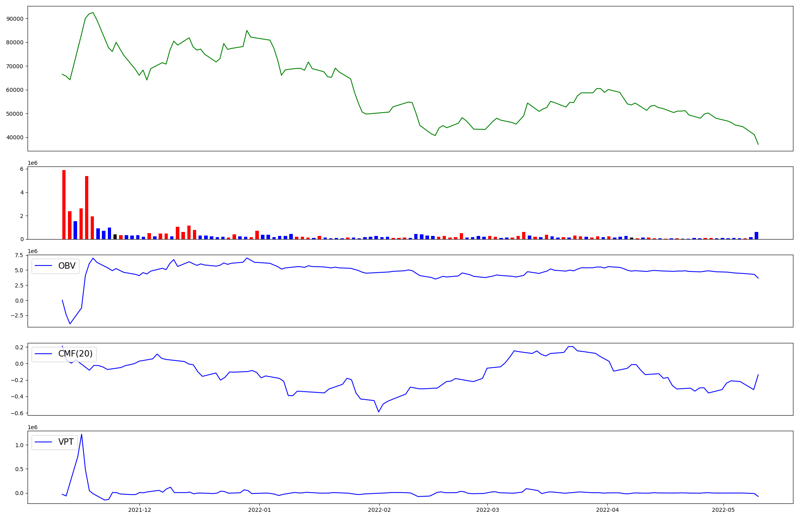Click the last blue volume bar on right
The width and height of the screenshot is (799, 519).
(756, 236)
